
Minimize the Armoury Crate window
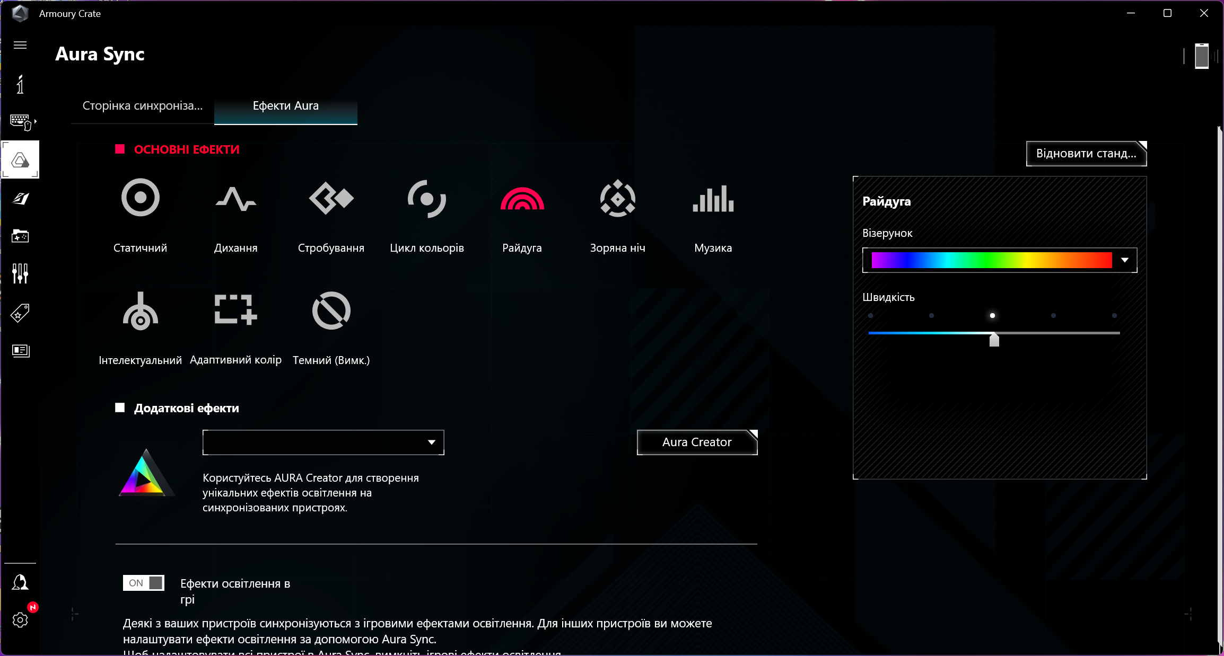click(1131, 13)
